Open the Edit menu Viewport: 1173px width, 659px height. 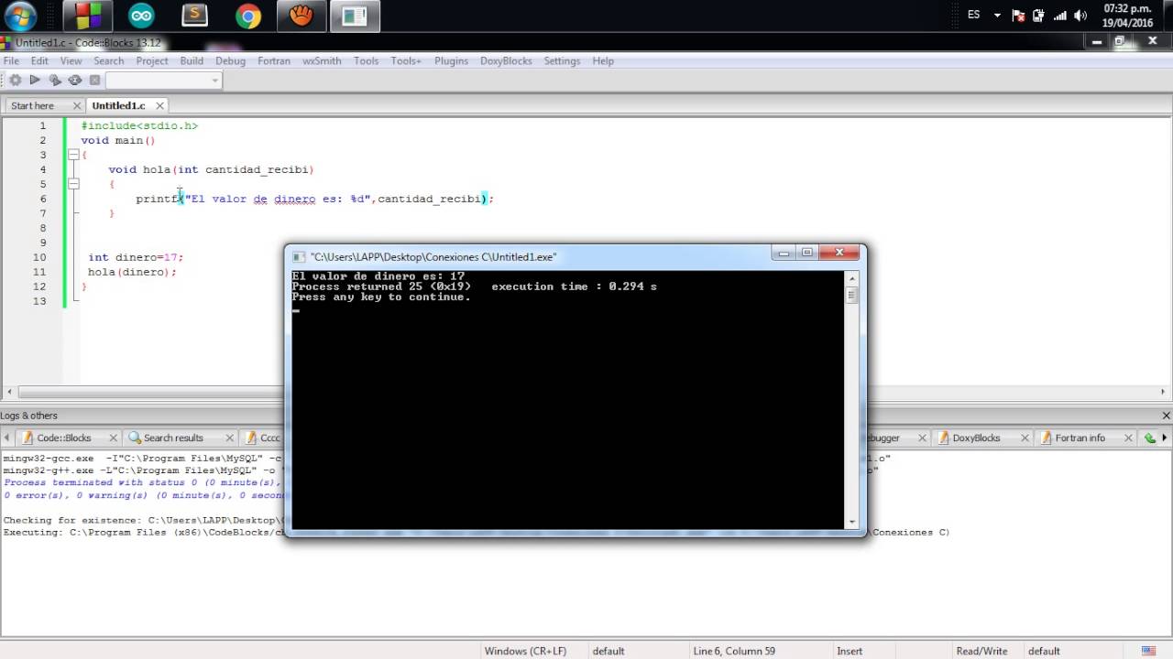tap(39, 61)
